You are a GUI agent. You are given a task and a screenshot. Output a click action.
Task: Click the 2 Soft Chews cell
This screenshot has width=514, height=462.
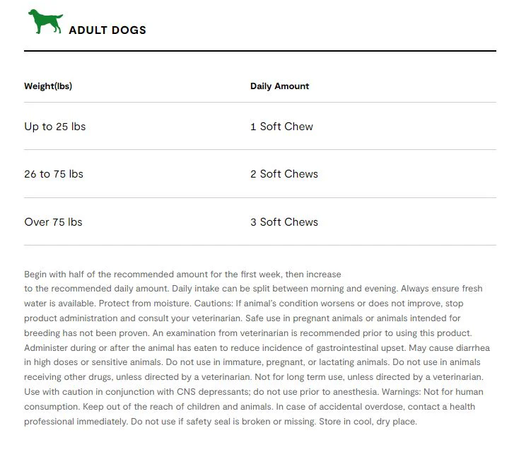point(284,174)
